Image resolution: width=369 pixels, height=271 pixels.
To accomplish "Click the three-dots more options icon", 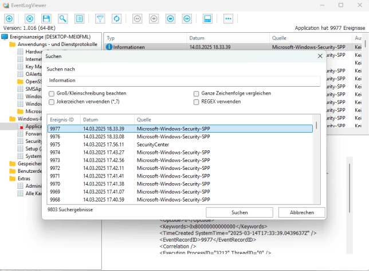I will (x=228, y=19).
